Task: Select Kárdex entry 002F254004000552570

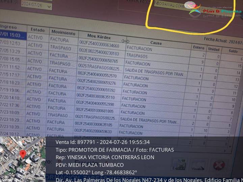Action: tap(97, 74)
